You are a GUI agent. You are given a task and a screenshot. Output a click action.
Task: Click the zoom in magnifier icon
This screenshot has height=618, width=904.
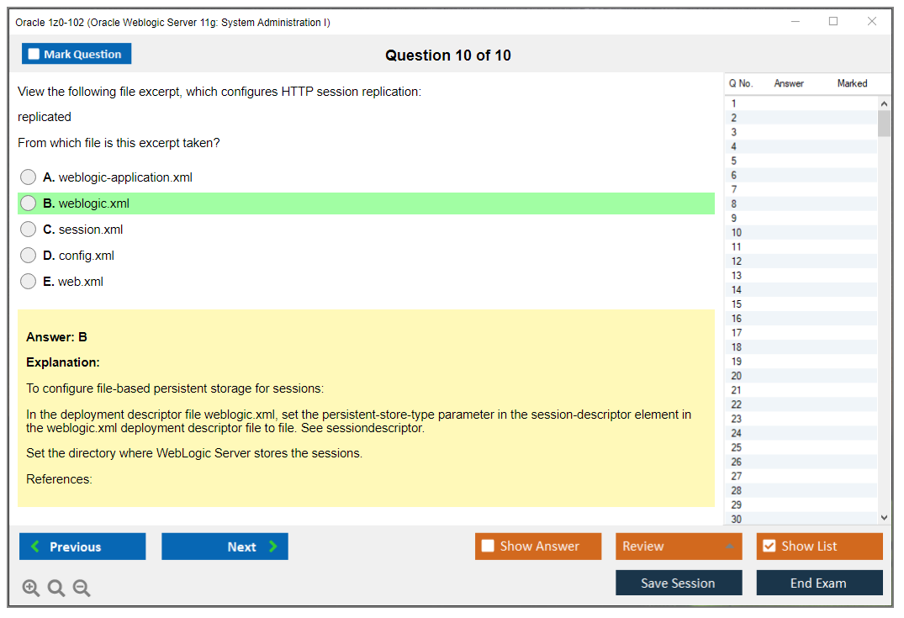click(31, 589)
